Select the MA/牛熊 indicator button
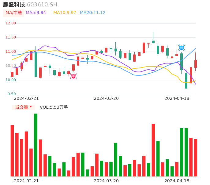Image resolution: width=210 pixels, height=185 pixels. click(x=14, y=13)
